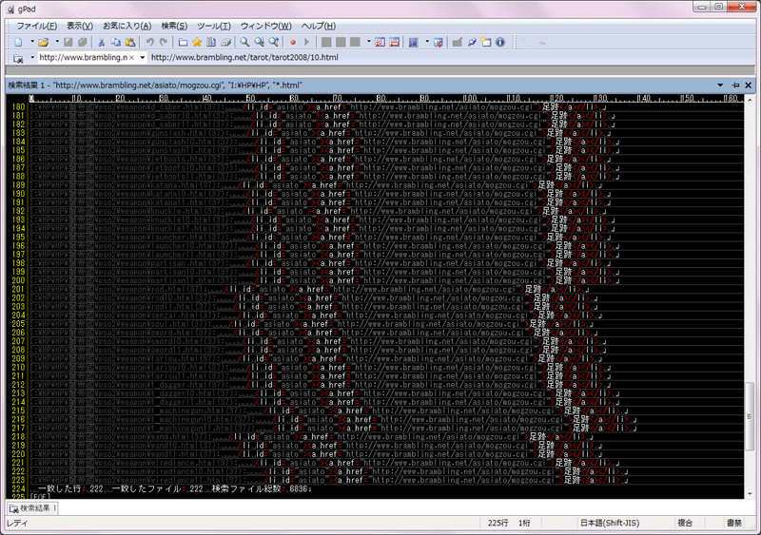This screenshot has width=761, height=535.
Task: Click the 書禁 status bar entry
Action: point(733,523)
